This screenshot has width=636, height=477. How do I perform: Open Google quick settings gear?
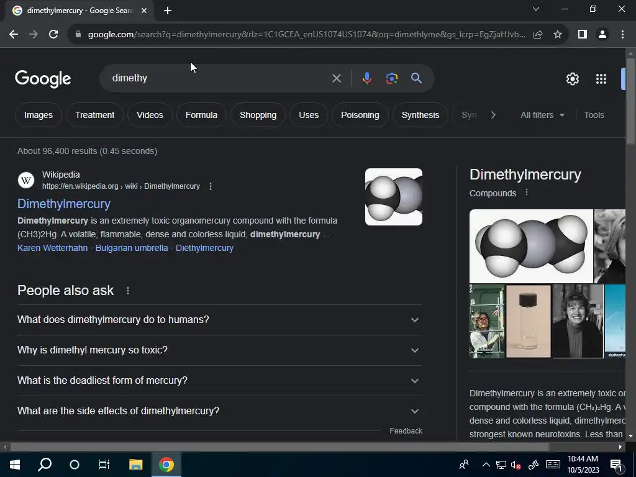572,79
